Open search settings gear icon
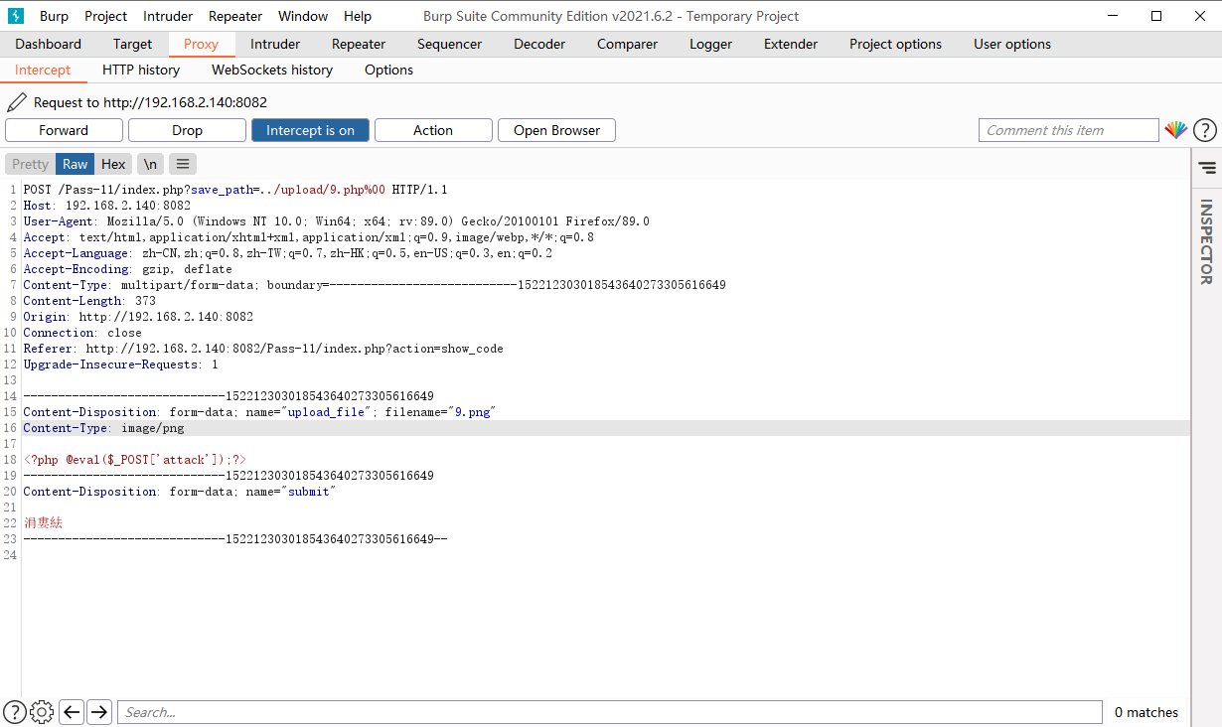Viewport: 1222px width, 727px height. (x=42, y=712)
